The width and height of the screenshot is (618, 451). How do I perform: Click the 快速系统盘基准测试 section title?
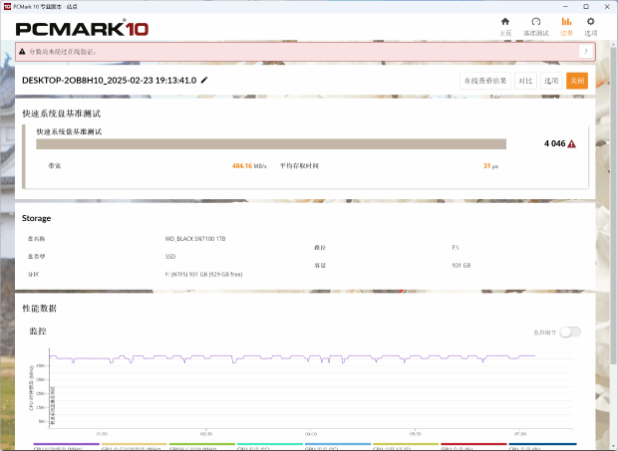click(x=62, y=113)
